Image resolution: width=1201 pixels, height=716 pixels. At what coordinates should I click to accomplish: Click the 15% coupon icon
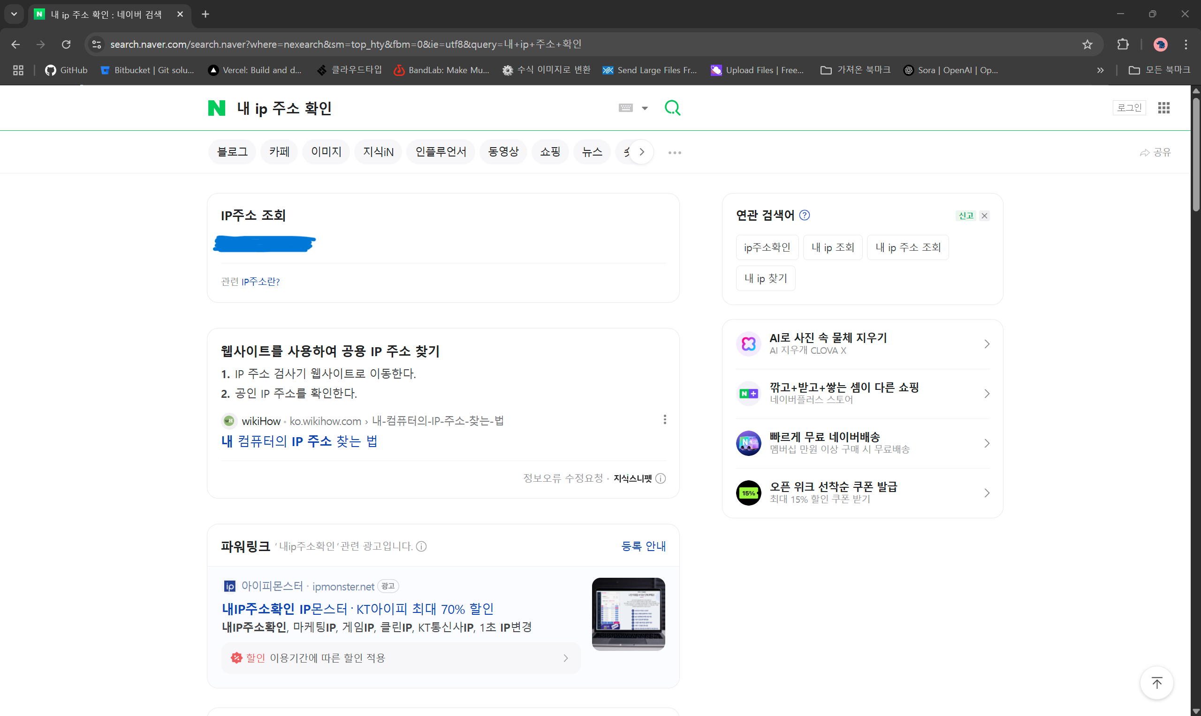[x=748, y=492]
